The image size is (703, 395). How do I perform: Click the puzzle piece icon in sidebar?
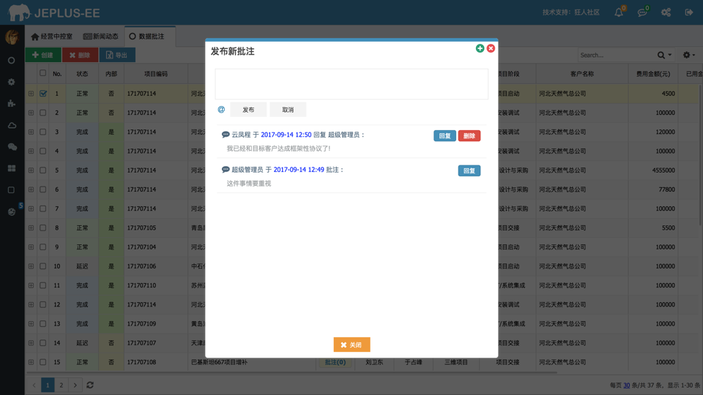[x=12, y=104]
